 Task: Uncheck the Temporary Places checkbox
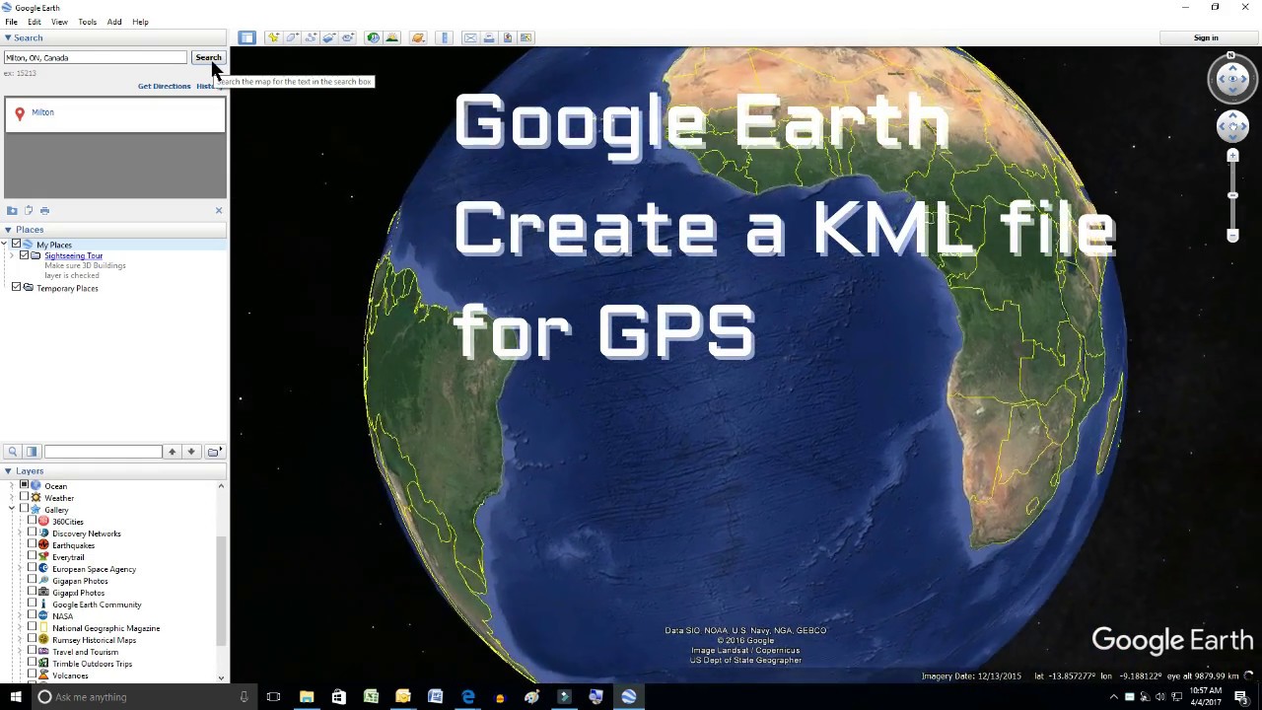tap(16, 288)
